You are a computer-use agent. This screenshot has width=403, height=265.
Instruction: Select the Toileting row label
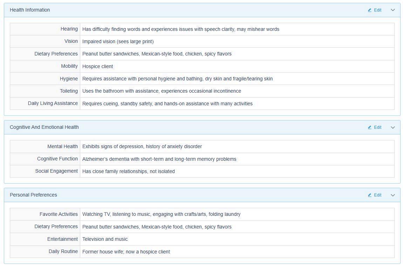pos(69,91)
